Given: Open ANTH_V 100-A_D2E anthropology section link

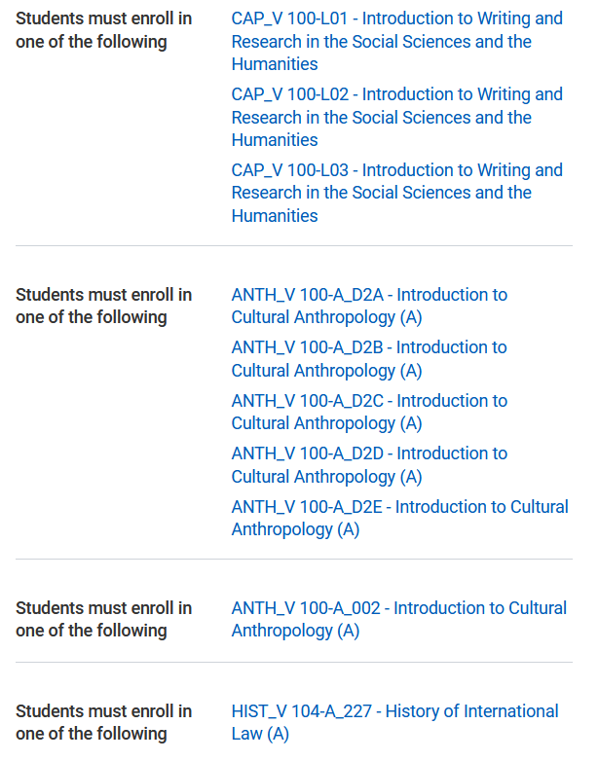Looking at the screenshot, I should (399, 518).
